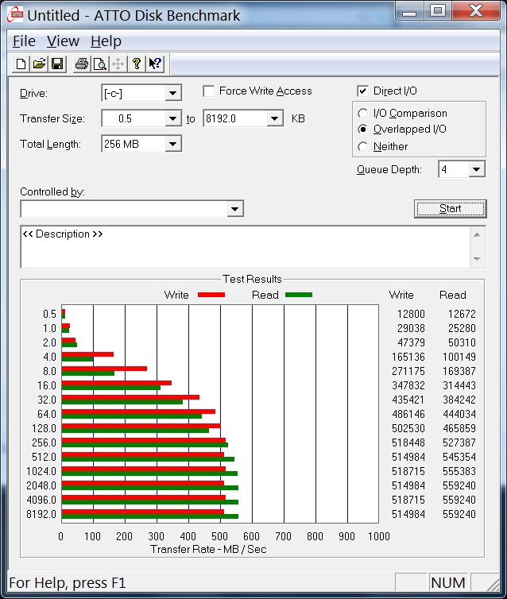Expand the Drive dropdown showing [-c-]

click(172, 93)
